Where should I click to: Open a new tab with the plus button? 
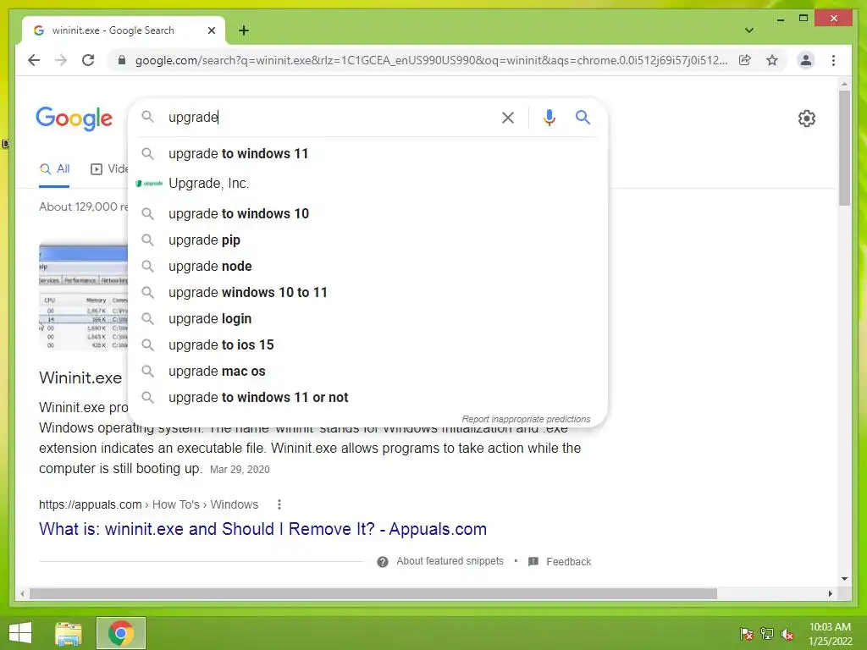pos(244,30)
